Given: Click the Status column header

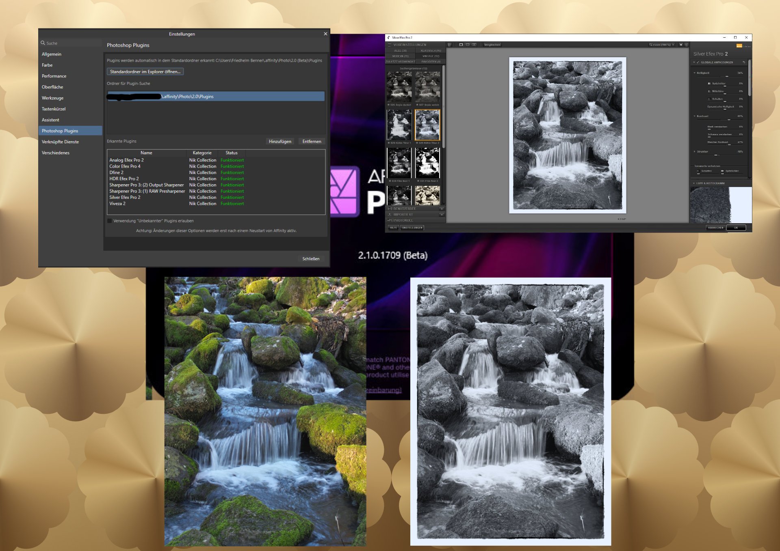Looking at the screenshot, I should coord(232,153).
